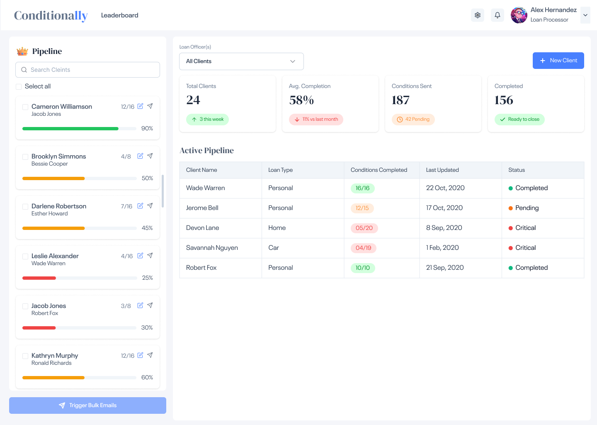
Task: Open the All Clients loan officer dropdown
Action: pyautogui.click(x=241, y=61)
